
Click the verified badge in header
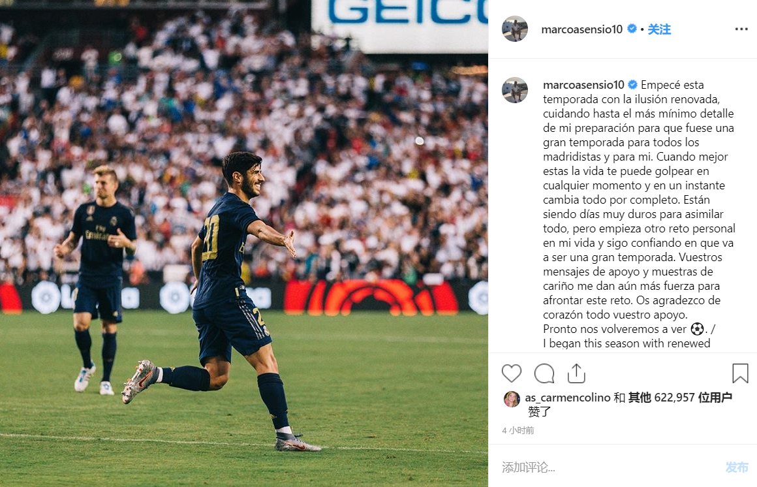[632, 29]
